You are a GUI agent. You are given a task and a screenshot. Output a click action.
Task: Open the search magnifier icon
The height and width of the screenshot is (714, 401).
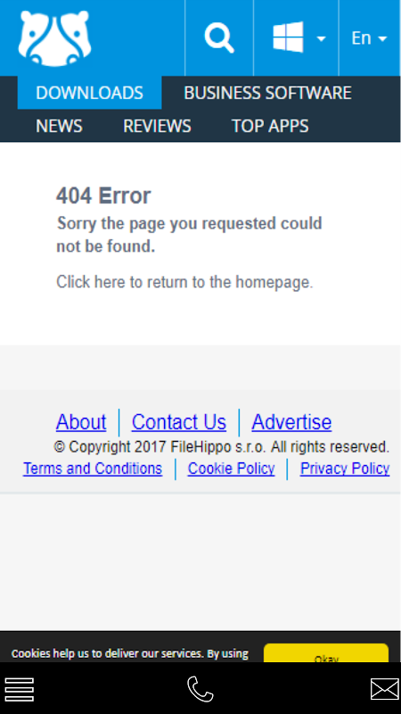coord(219,38)
